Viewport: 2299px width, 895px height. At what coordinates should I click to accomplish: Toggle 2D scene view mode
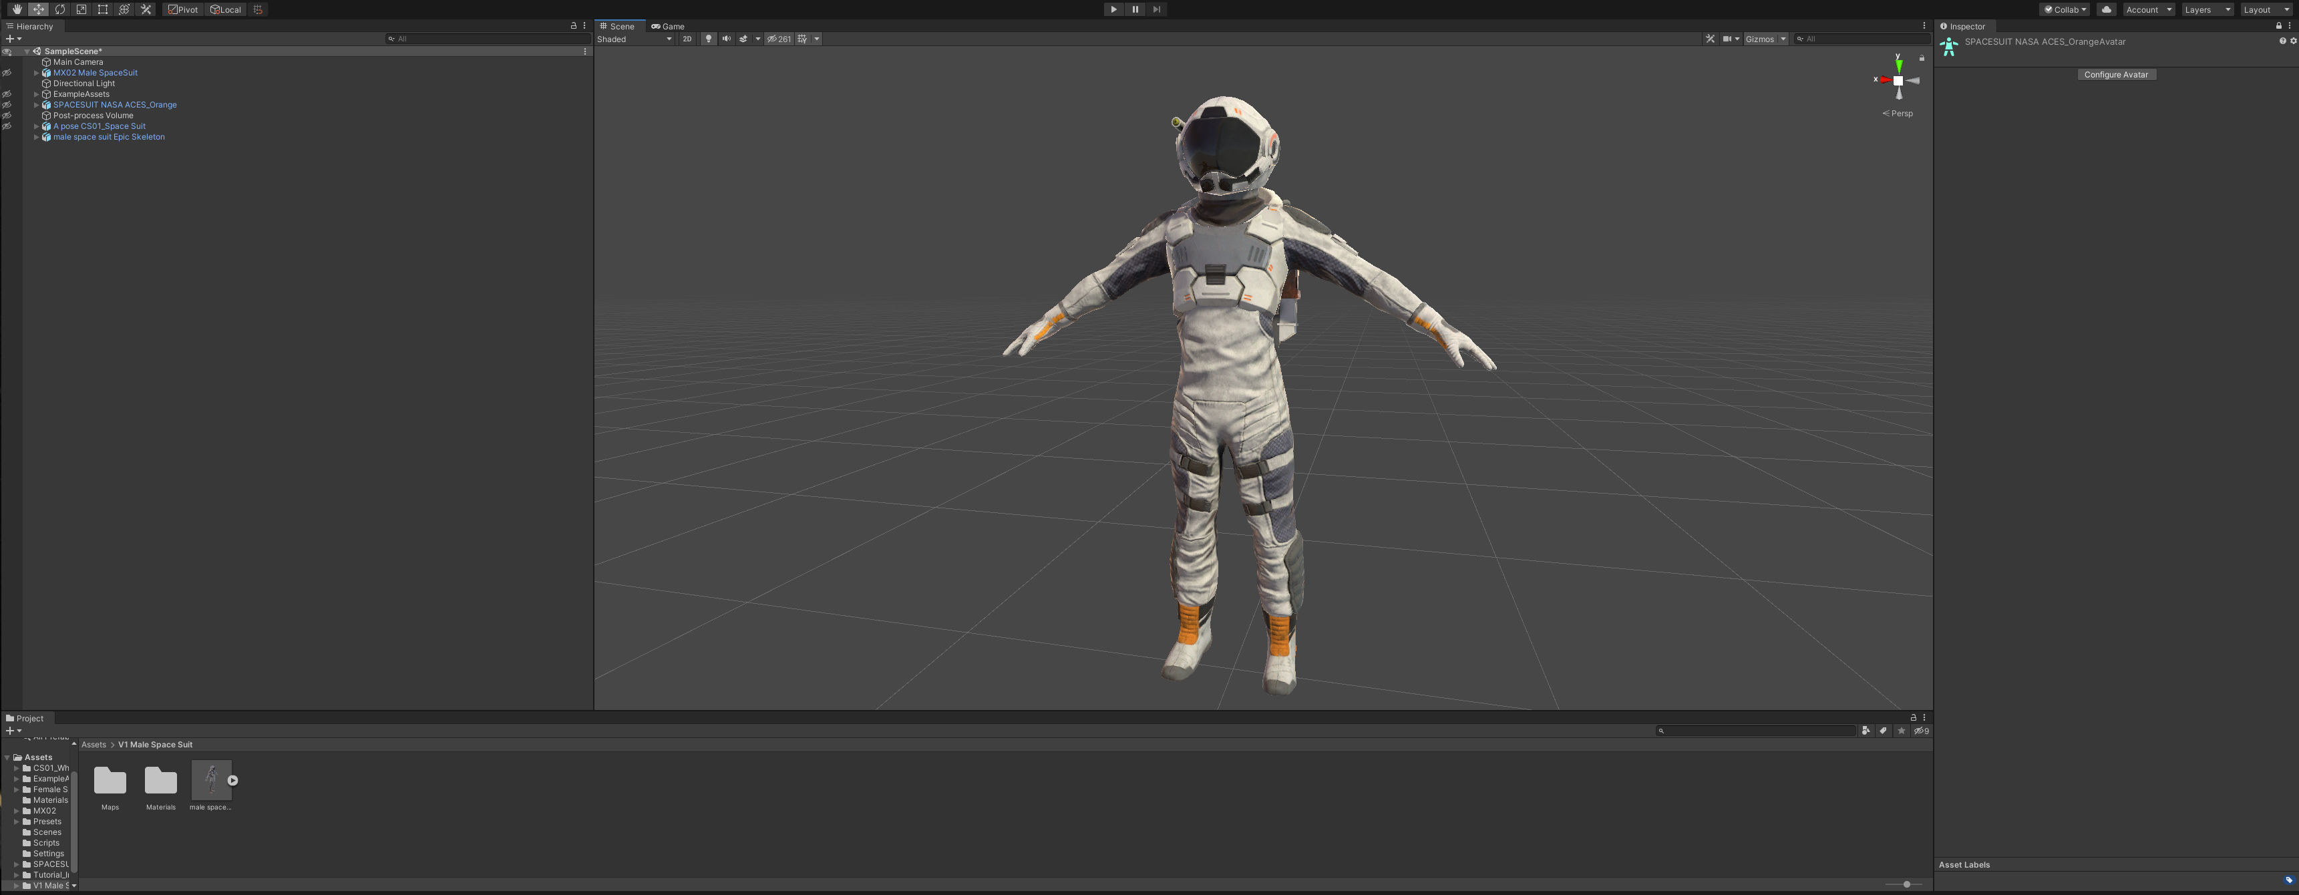(x=687, y=38)
